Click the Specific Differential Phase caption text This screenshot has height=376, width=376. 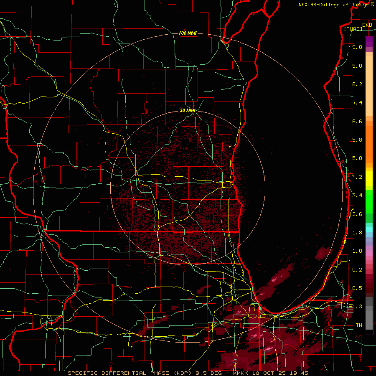[188, 373]
